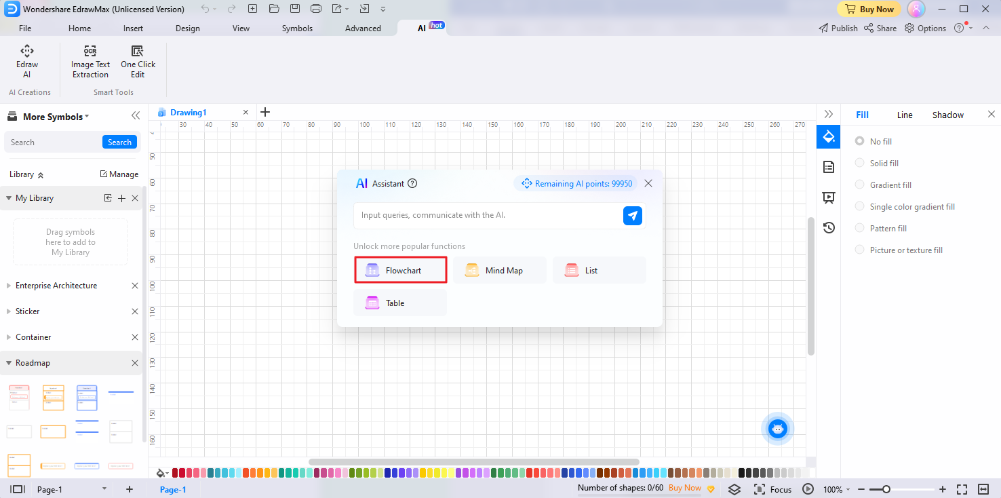
Task: Close the AI Assistant dialog
Action: (x=648, y=183)
